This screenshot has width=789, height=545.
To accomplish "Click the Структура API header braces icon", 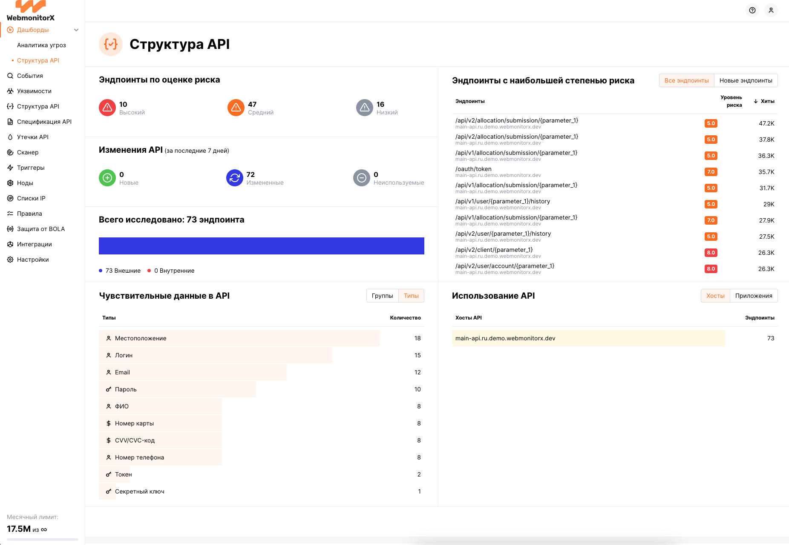I will point(111,44).
